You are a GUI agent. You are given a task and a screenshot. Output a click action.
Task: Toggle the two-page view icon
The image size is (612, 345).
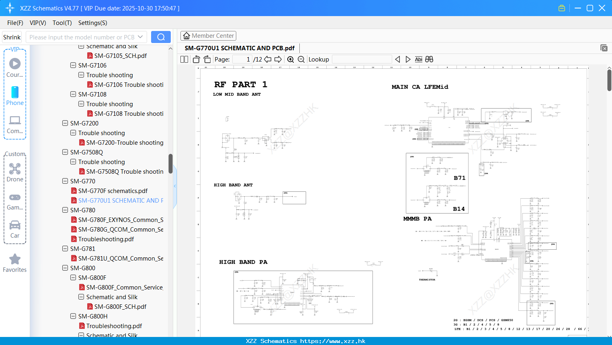click(x=184, y=59)
